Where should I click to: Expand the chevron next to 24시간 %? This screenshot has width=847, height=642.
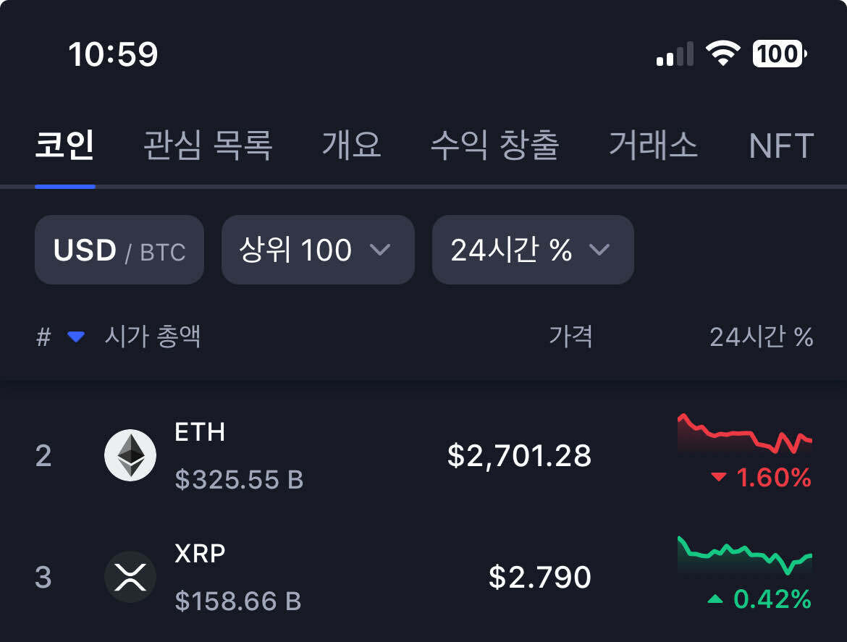[599, 250]
